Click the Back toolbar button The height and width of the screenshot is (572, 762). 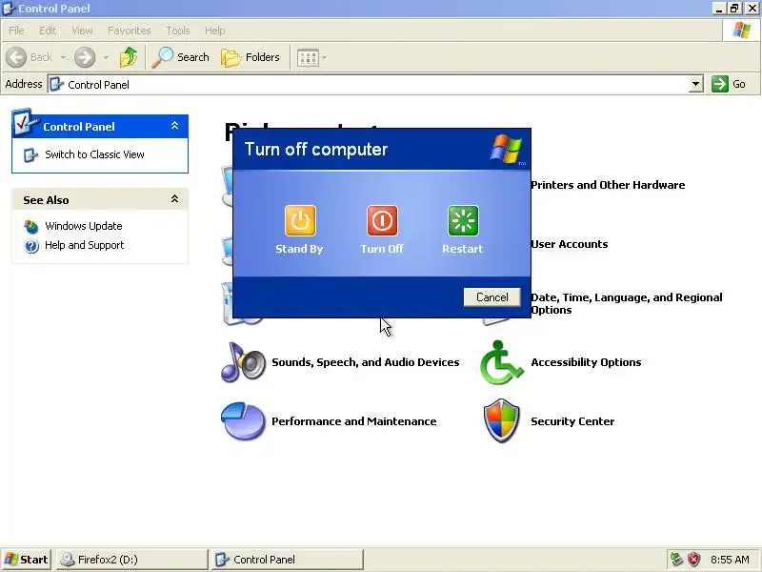point(30,57)
